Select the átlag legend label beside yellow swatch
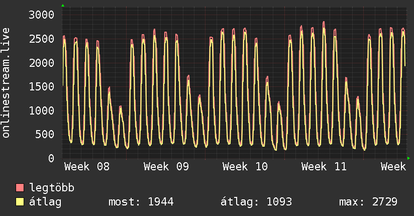The height and width of the screenshot is (216, 414). [x=46, y=202]
